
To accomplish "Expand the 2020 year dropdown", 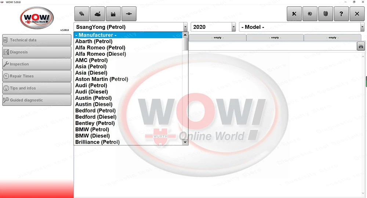I will [x=233, y=27].
